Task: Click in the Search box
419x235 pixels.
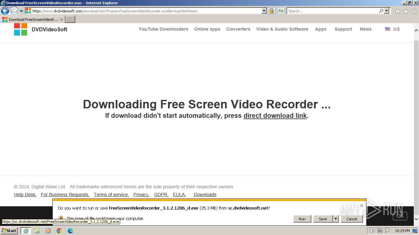Action: 332,11
